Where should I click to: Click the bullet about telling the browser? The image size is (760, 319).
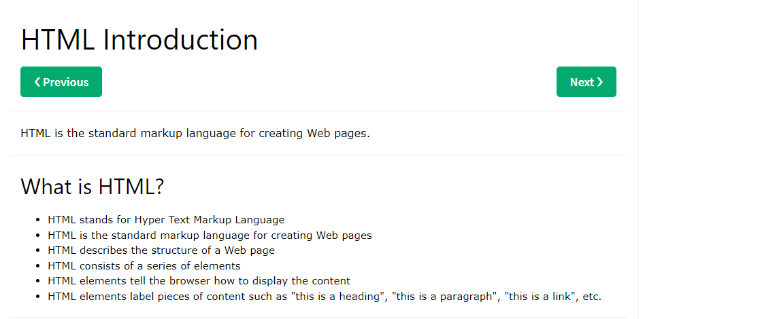pos(199,281)
